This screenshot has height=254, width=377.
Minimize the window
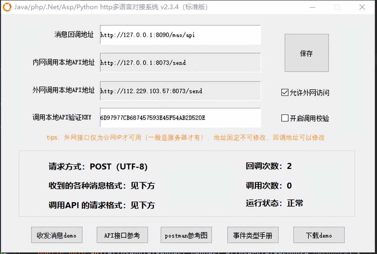313,7
